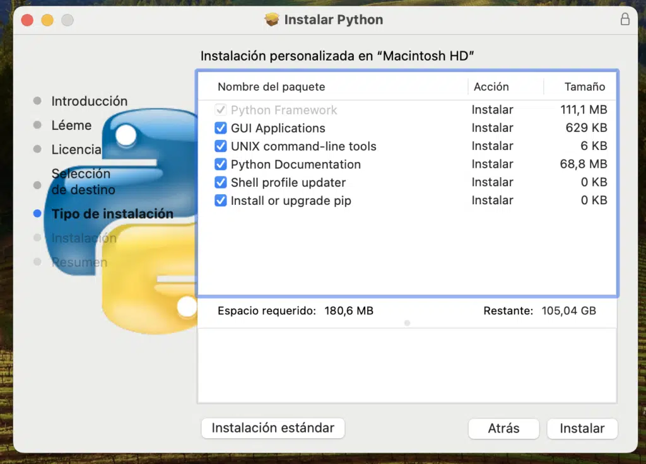Select the Selección de destino step
The image size is (646, 464).
pos(83,182)
